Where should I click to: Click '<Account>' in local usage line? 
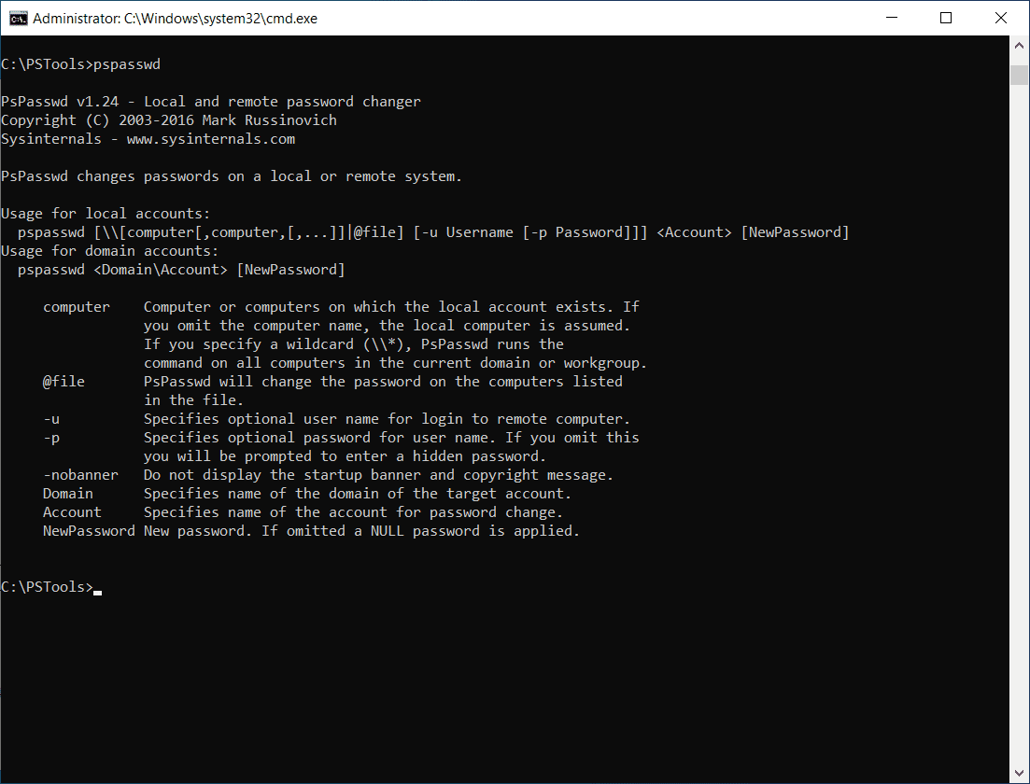click(x=694, y=232)
